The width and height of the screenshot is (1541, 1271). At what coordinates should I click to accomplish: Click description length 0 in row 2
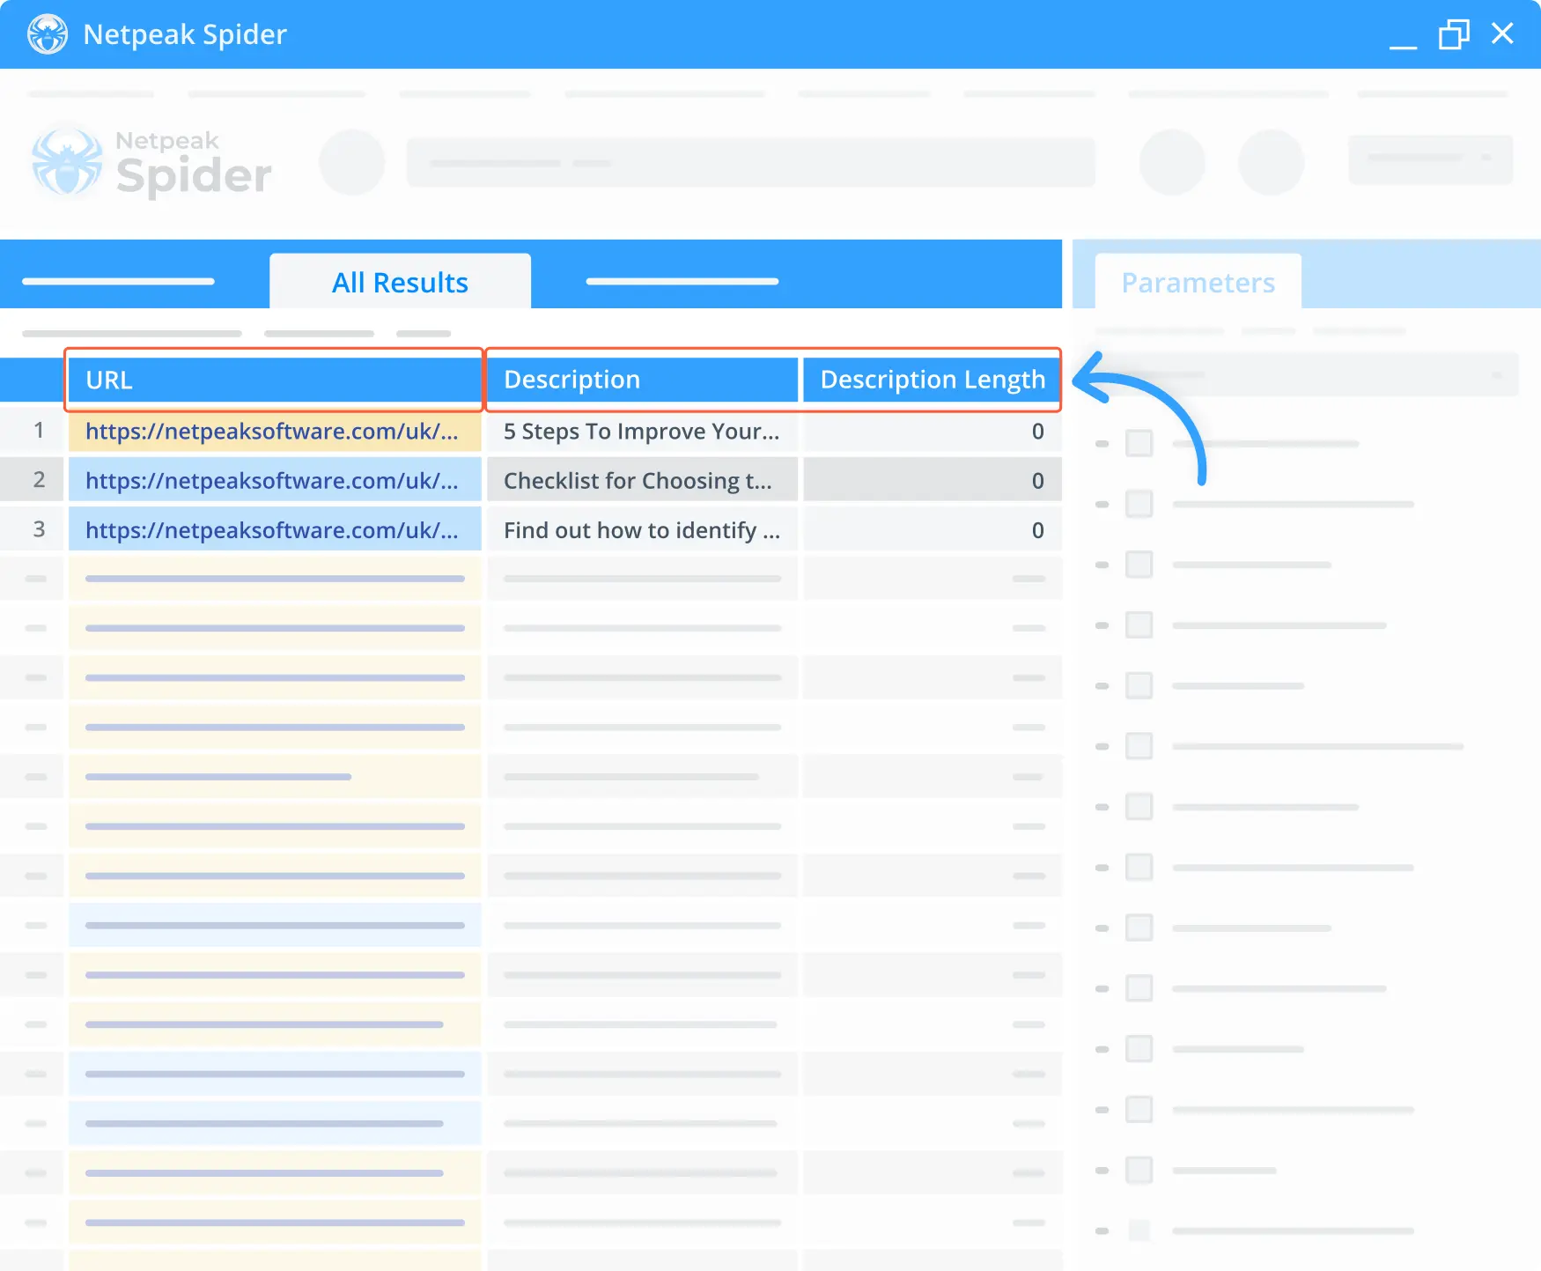[x=933, y=480]
